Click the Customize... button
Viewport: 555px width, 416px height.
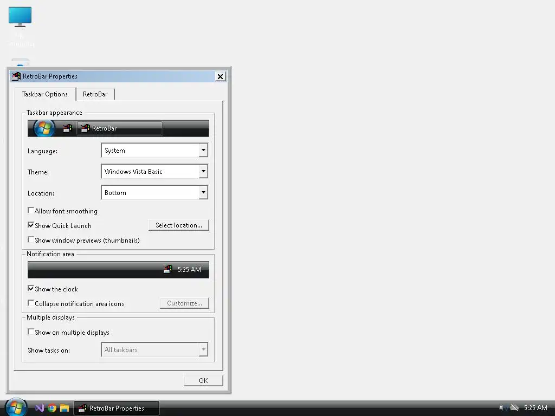tap(184, 303)
